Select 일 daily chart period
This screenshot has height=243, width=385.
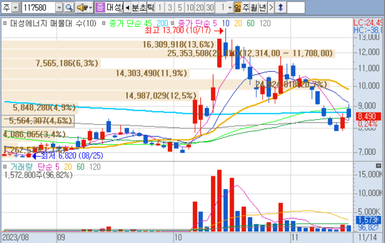click(237, 8)
